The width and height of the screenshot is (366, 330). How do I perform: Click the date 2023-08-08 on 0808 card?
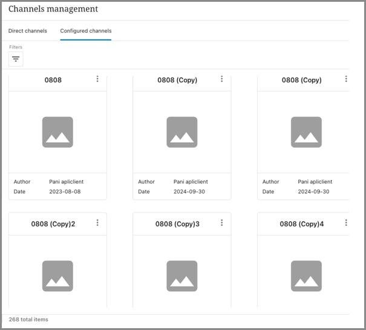point(64,191)
